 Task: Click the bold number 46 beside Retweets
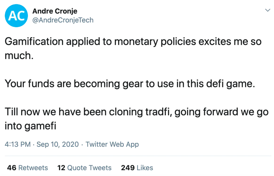[12, 168]
